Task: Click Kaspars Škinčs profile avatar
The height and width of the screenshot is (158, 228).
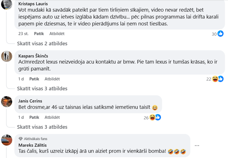Action: pyautogui.click(x=6, y=56)
